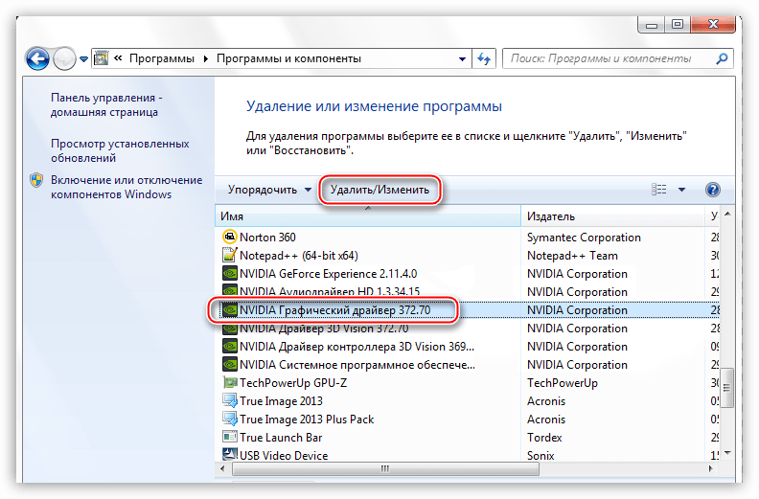759x499 pixels.
Task: Select NVIDIA Драйвер контроллера 3D Vision 369
Action: click(356, 347)
